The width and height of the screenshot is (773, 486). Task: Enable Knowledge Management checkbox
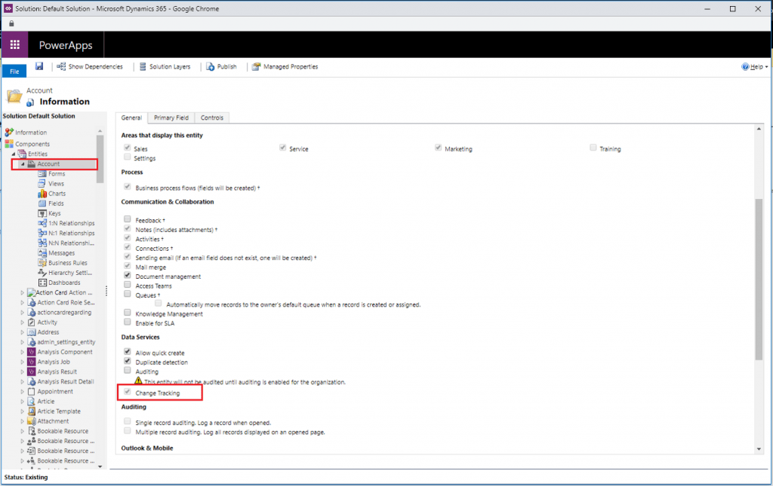coord(127,313)
